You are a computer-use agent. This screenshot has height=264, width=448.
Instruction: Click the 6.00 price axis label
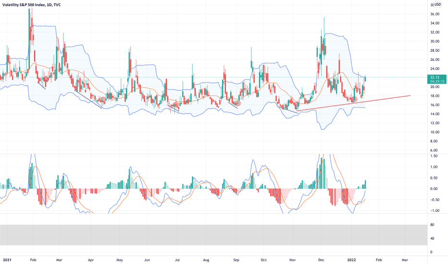click(434, 150)
